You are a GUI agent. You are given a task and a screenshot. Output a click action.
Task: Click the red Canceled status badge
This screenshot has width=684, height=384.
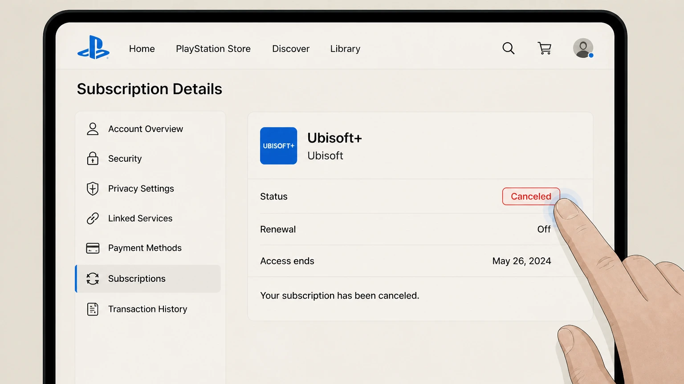point(531,196)
